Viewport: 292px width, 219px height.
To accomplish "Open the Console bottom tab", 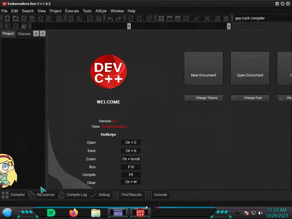I will click(x=156, y=195).
